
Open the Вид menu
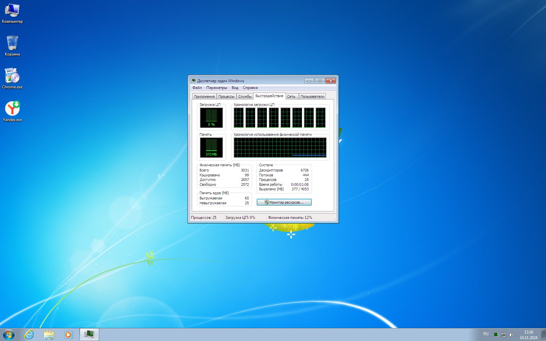pyautogui.click(x=235, y=88)
